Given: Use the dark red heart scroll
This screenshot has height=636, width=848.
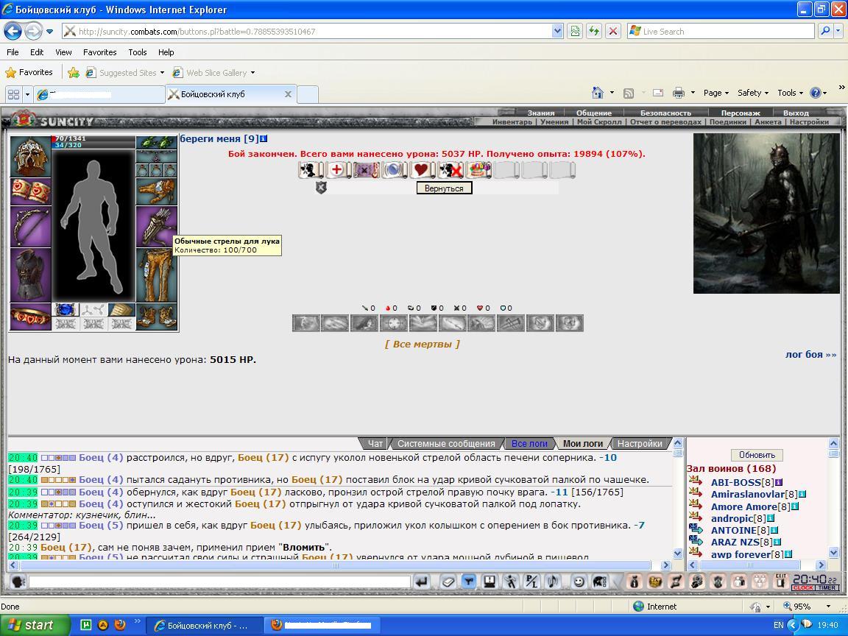Looking at the screenshot, I should (x=422, y=170).
